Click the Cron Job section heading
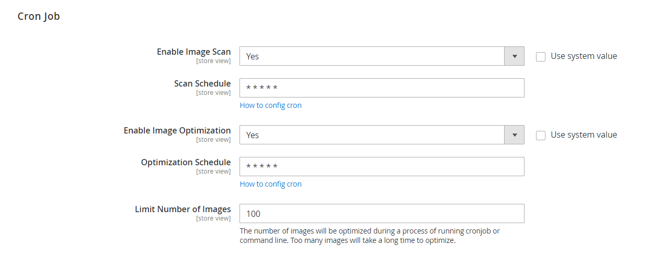The height and width of the screenshot is (257, 650). tap(39, 17)
